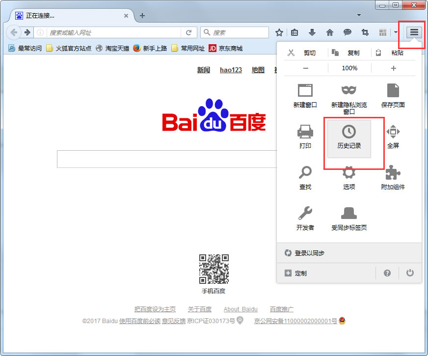Click 意见反馈 link
Viewport: 428px width, 356px height.
[174, 321]
